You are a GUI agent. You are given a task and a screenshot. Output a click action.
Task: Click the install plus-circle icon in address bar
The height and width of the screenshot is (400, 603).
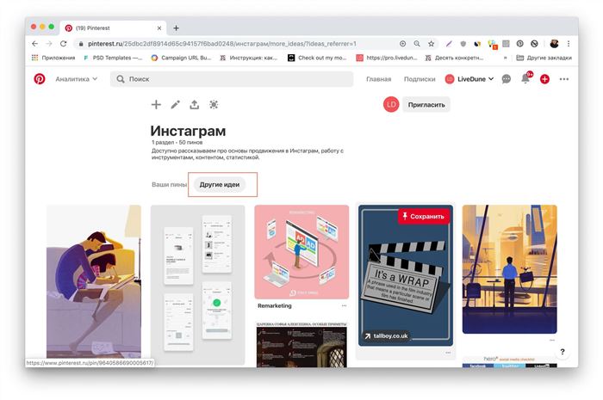click(x=402, y=44)
